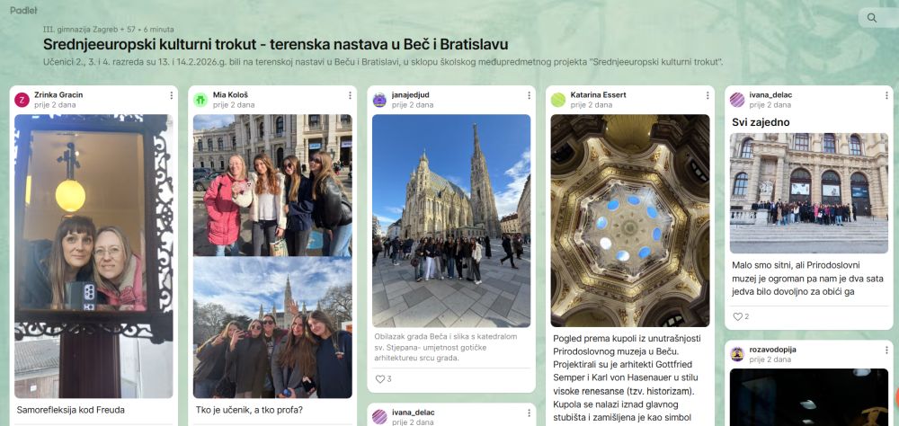Open the museum dome ceiling photo
899x426 pixels.
(630, 221)
